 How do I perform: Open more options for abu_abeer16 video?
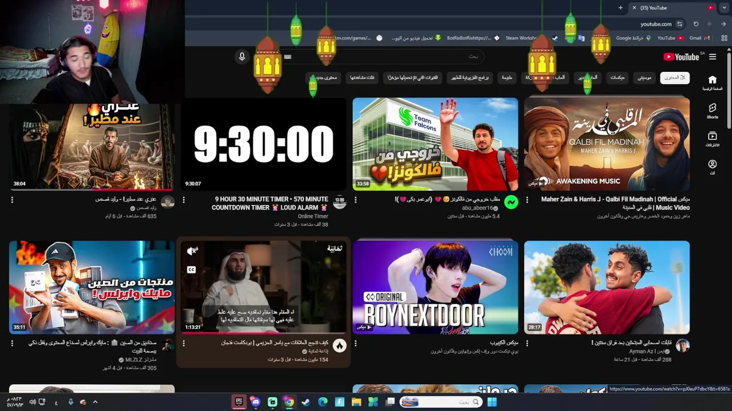pos(356,200)
